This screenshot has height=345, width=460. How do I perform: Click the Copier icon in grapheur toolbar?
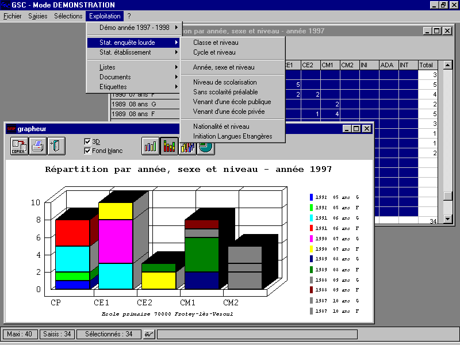[x=18, y=146]
